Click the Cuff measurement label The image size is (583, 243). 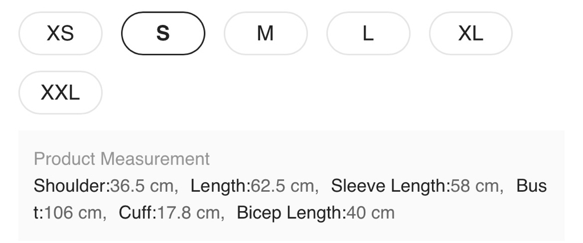(x=137, y=213)
